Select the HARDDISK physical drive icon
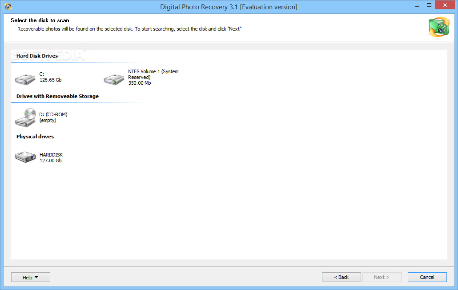 coord(25,157)
